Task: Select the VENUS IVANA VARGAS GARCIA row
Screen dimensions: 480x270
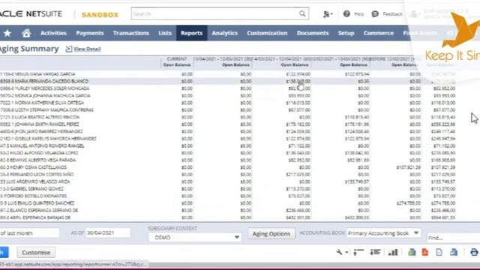Action: click(x=228, y=74)
